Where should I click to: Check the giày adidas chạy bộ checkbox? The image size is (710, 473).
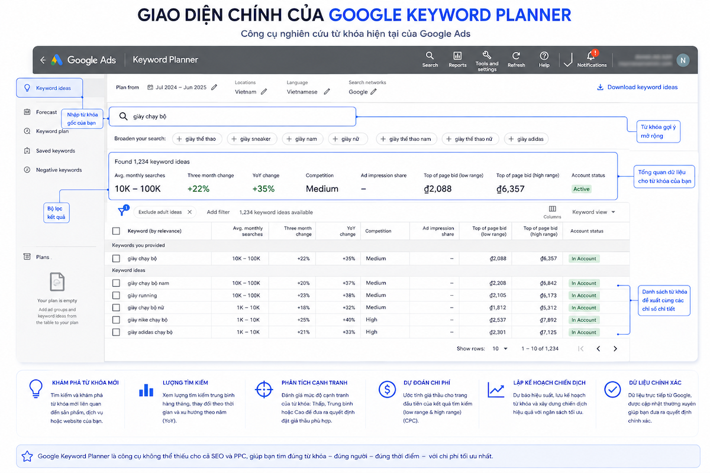pos(116,332)
